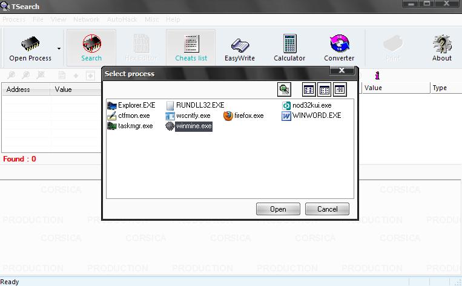Click the small plus icon in the sub-toolbar

76,76
